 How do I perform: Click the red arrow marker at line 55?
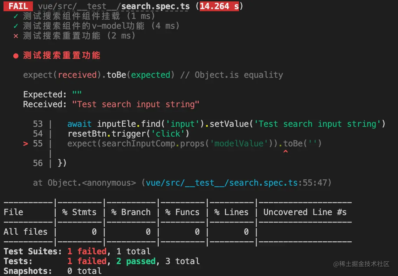pyautogui.click(x=26, y=144)
